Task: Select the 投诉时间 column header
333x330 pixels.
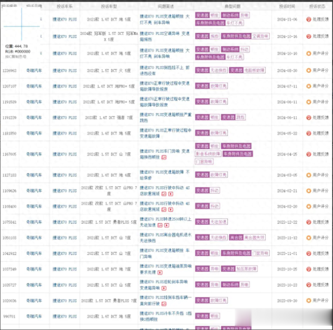Action: [x=287, y=6]
